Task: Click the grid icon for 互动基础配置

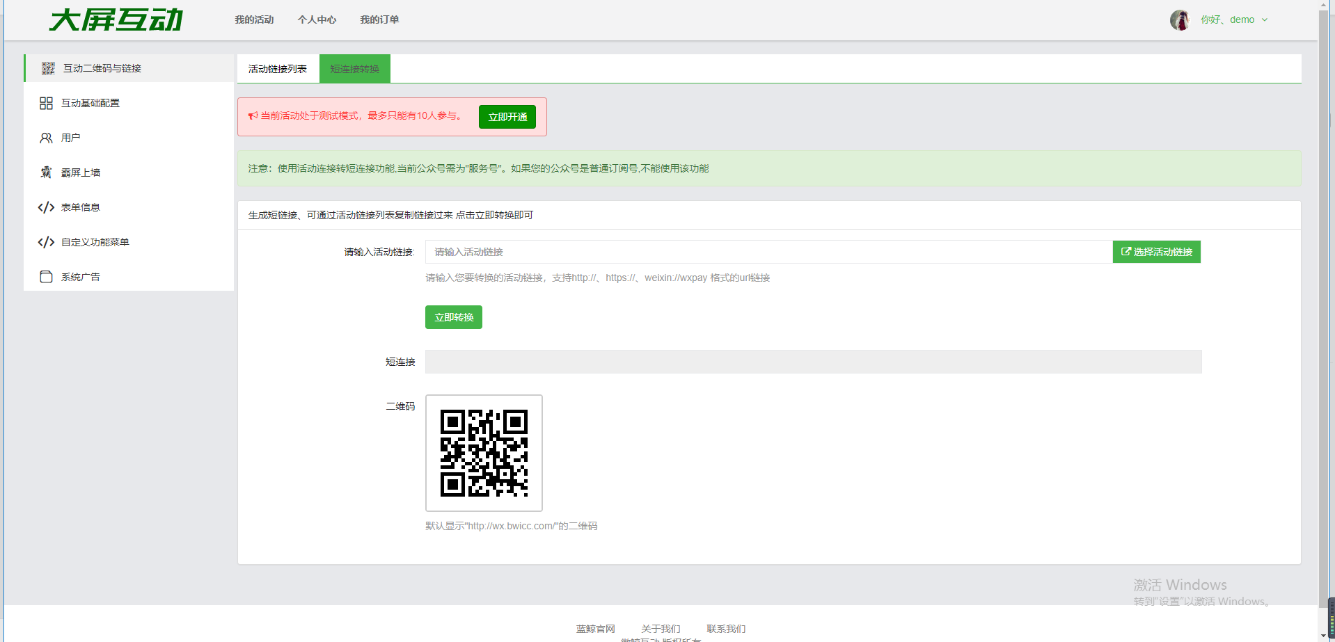Action: (x=46, y=103)
